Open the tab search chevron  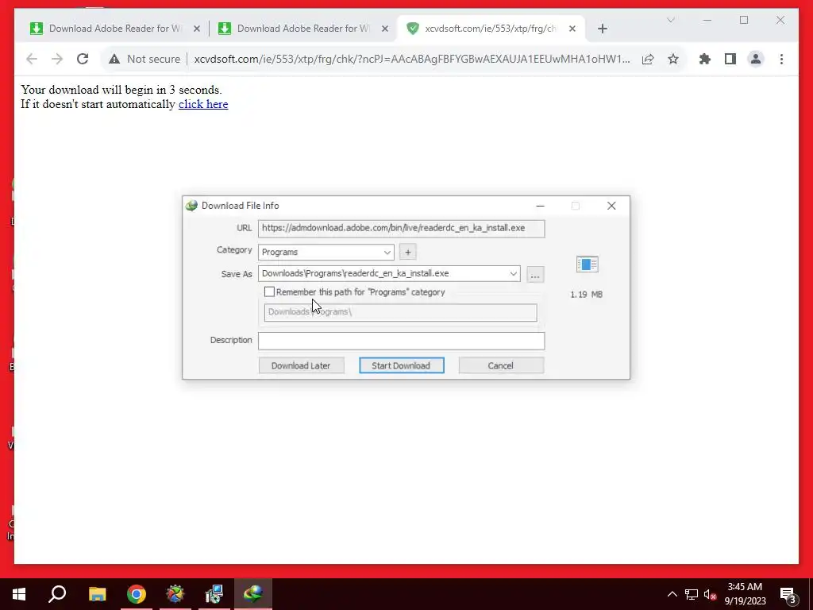coord(670,20)
